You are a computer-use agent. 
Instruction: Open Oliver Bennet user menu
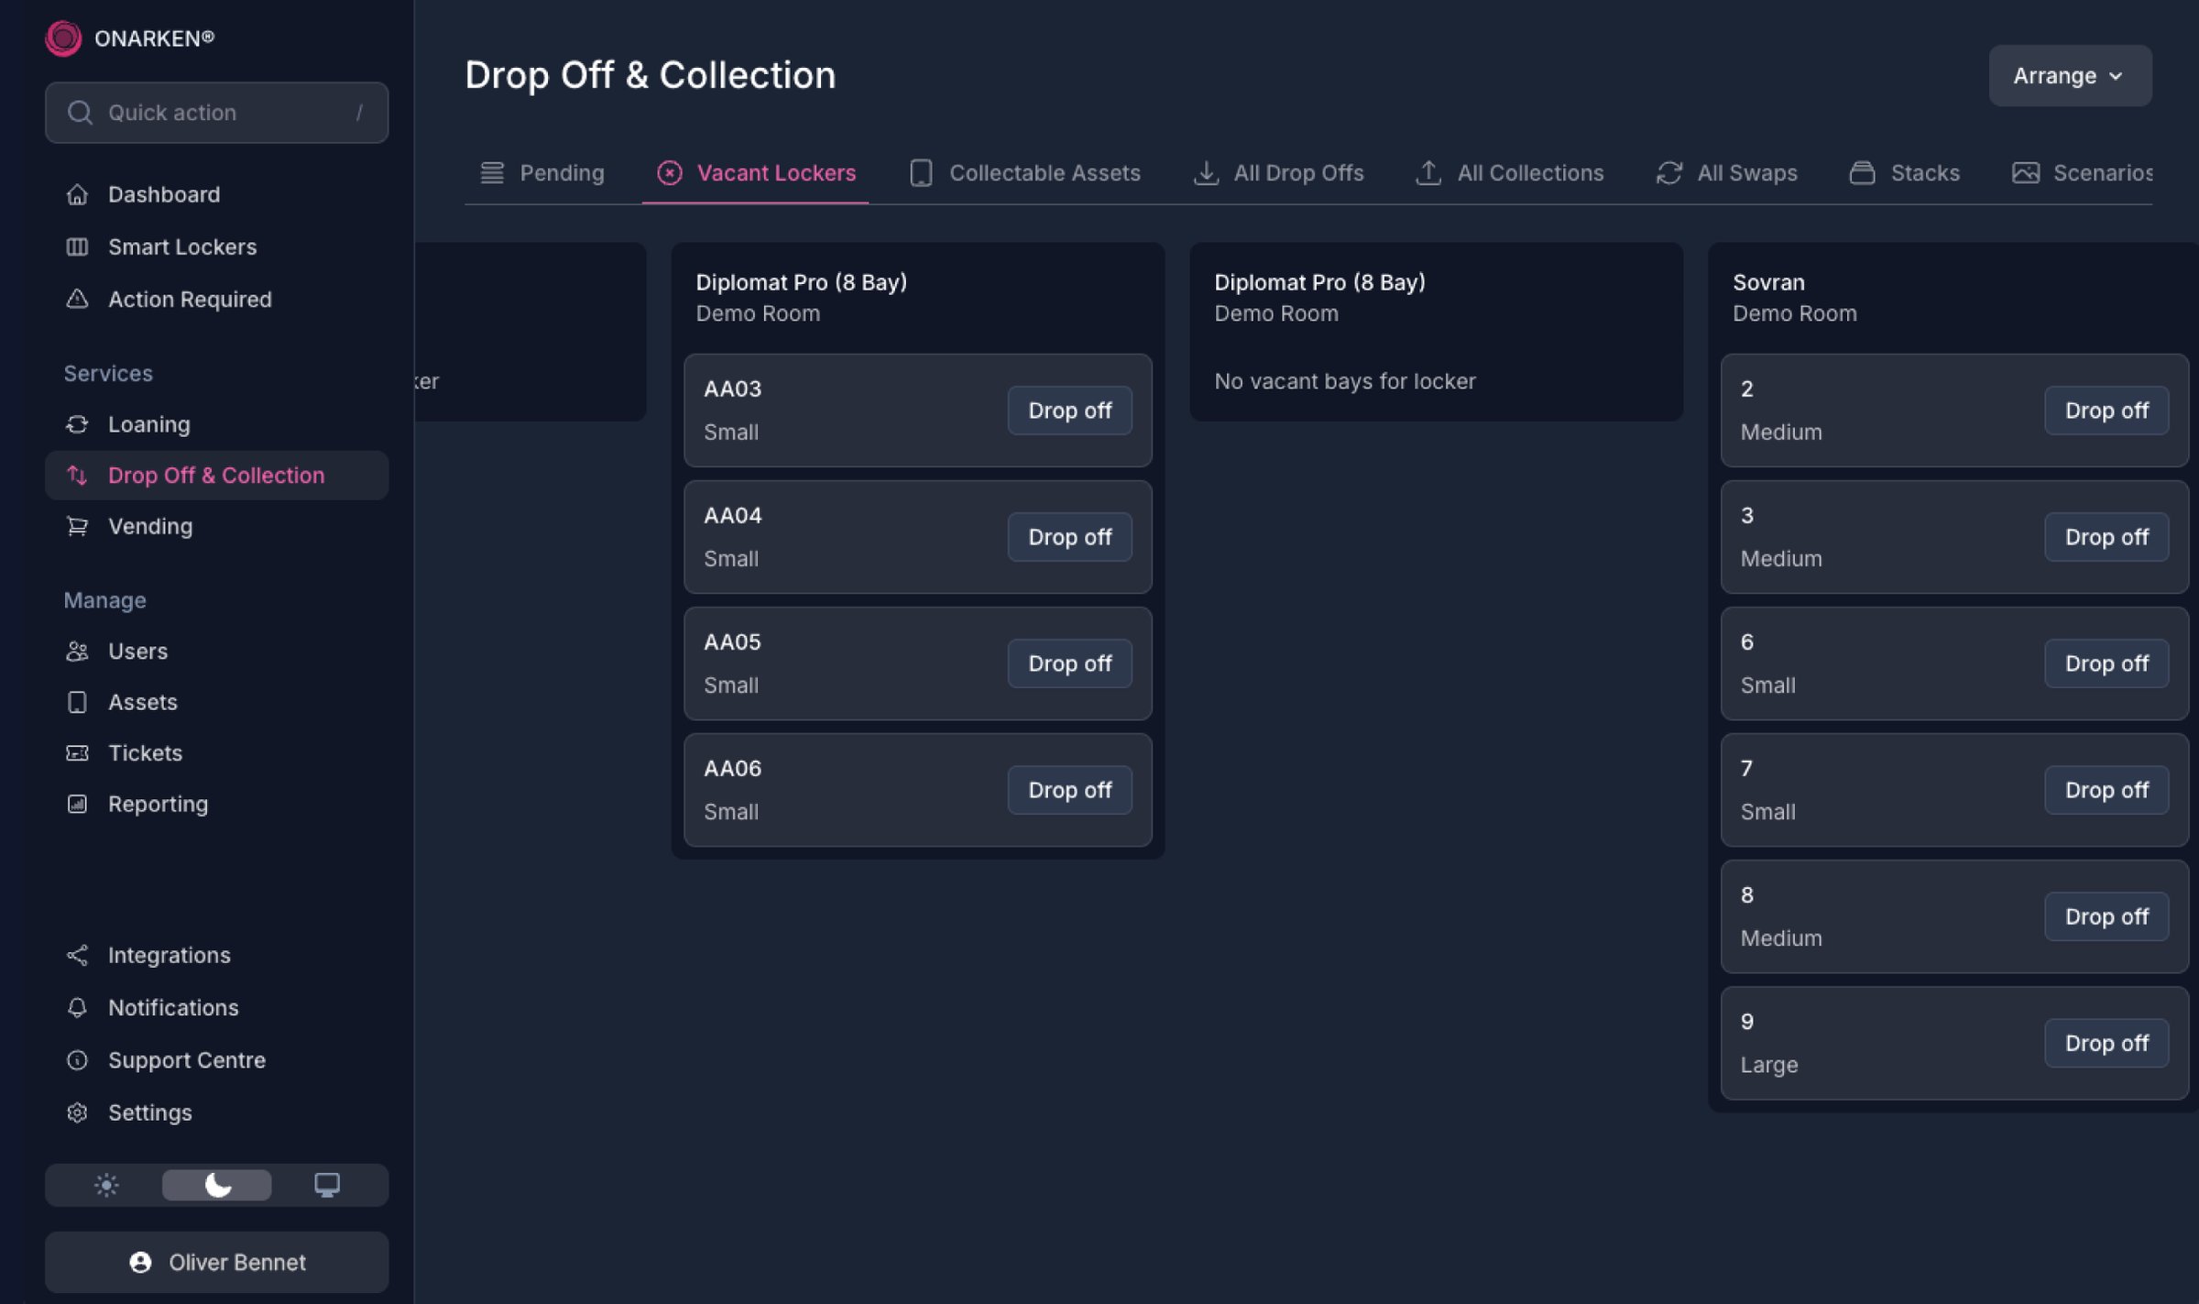click(x=216, y=1262)
